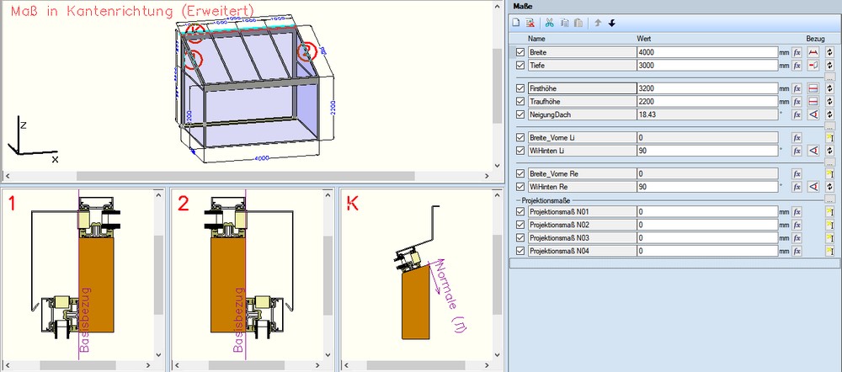
Task: Disable the Projektionsmaß N03 checkbox
Action: 520,238
